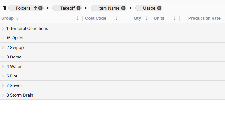
Task: Open the Units column menu
Action: click(x=174, y=18)
